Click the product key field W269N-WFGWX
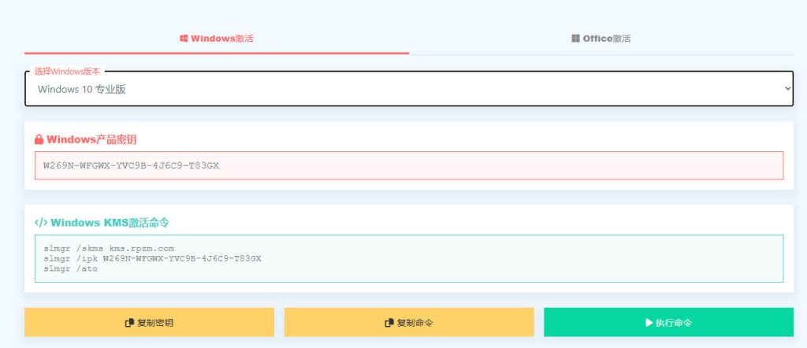The height and width of the screenshot is (348, 807). coord(409,165)
